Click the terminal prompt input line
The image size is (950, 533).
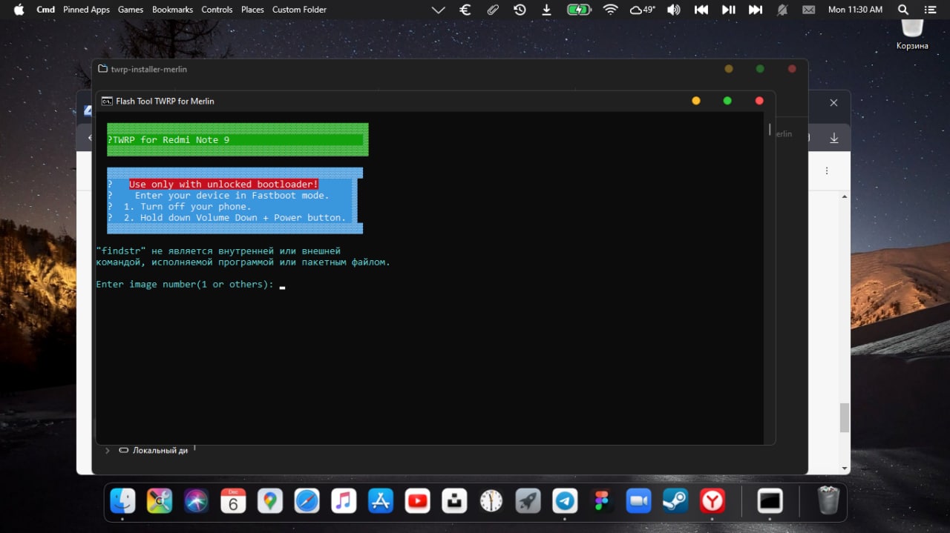click(191, 285)
